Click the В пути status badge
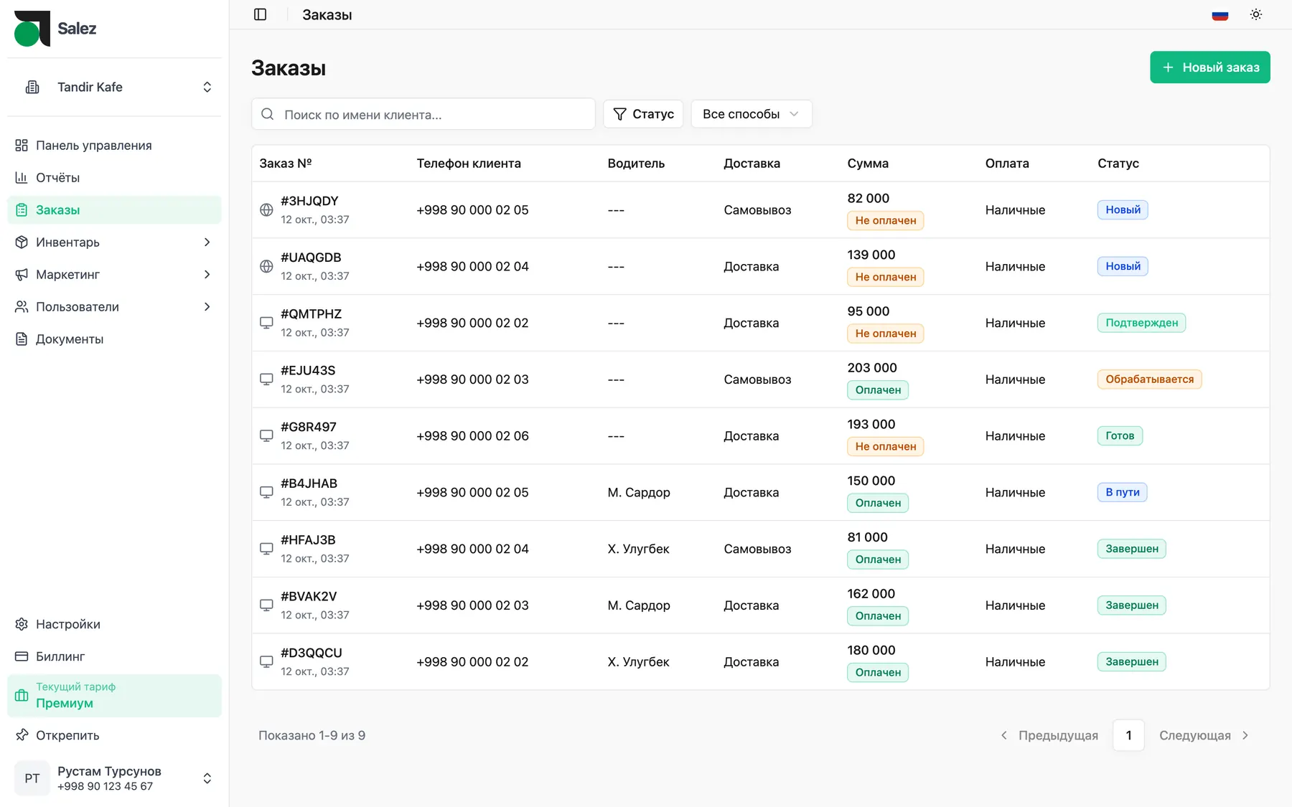Viewport: 1292px width, 807px height. pyautogui.click(x=1122, y=492)
